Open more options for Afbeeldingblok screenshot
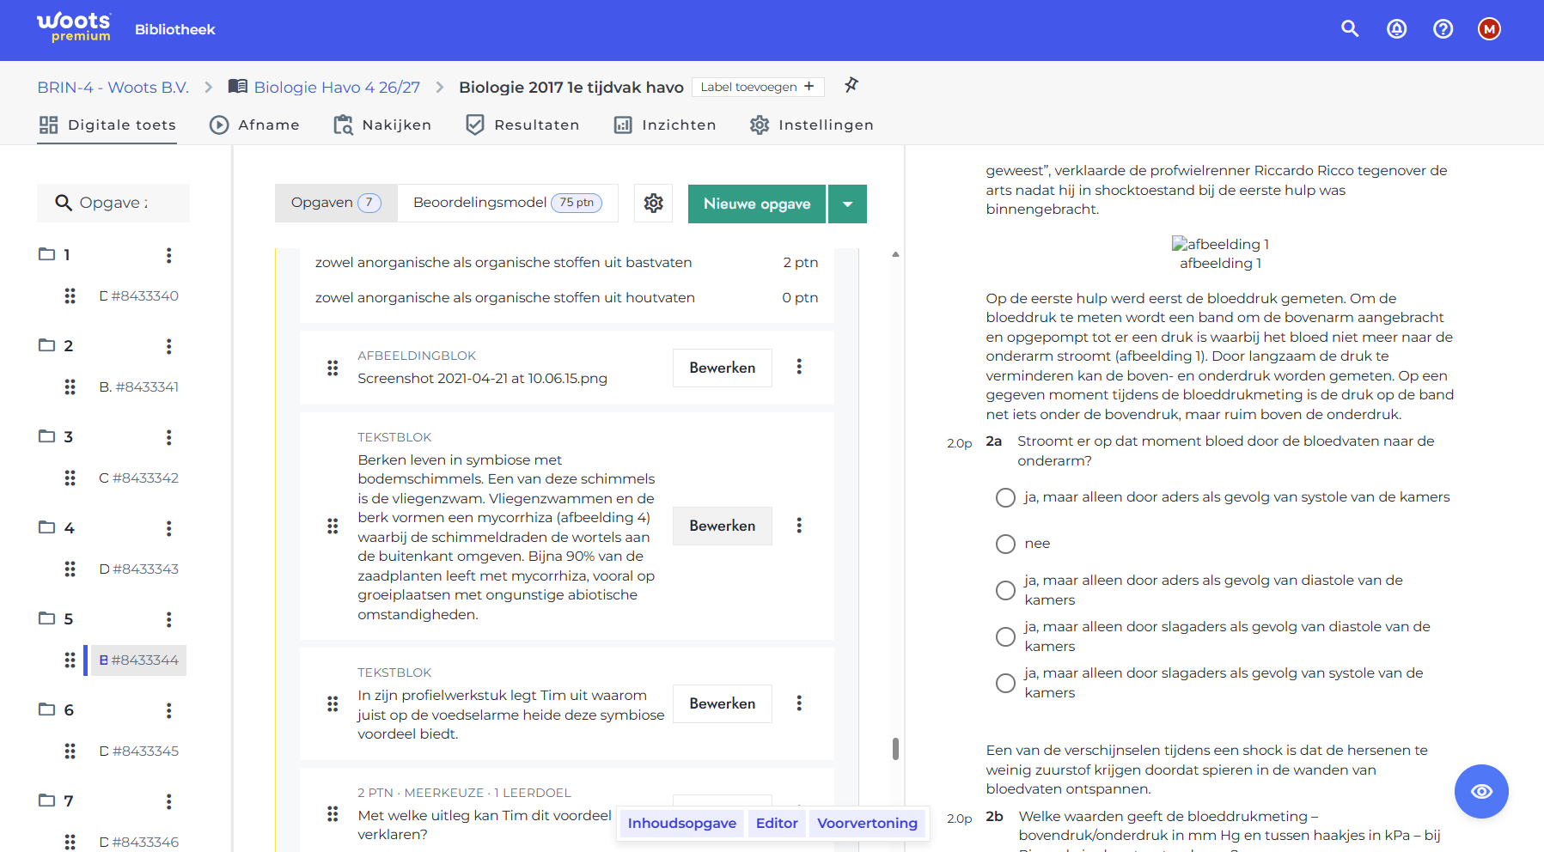 (799, 367)
